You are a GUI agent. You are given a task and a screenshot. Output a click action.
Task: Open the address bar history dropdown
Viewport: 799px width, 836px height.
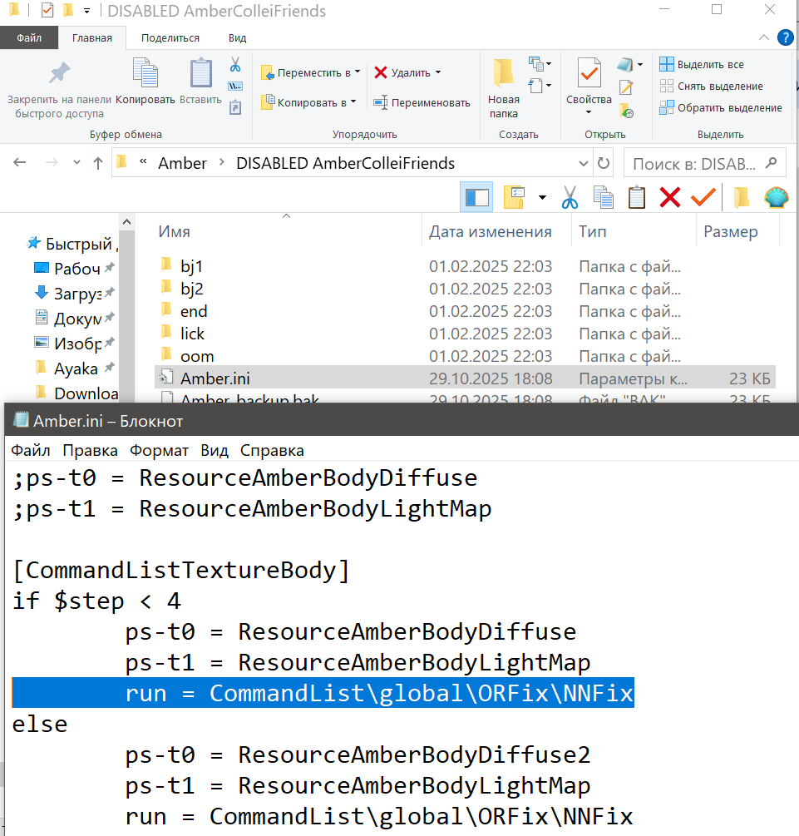point(584,163)
